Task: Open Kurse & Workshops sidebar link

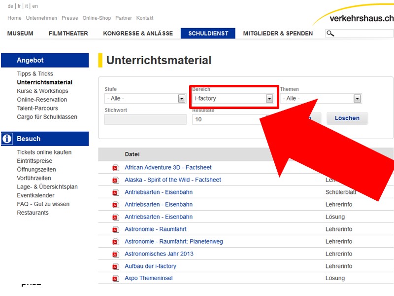Action: point(42,91)
